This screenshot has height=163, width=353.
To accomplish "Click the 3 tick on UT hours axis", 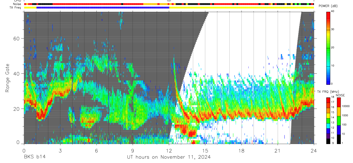I will tap(60, 150).
